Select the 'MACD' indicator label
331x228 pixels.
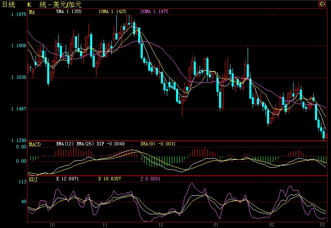point(35,144)
